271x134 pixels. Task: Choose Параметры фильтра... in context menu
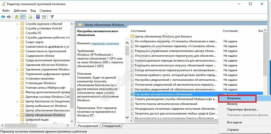click(x=242, y=109)
